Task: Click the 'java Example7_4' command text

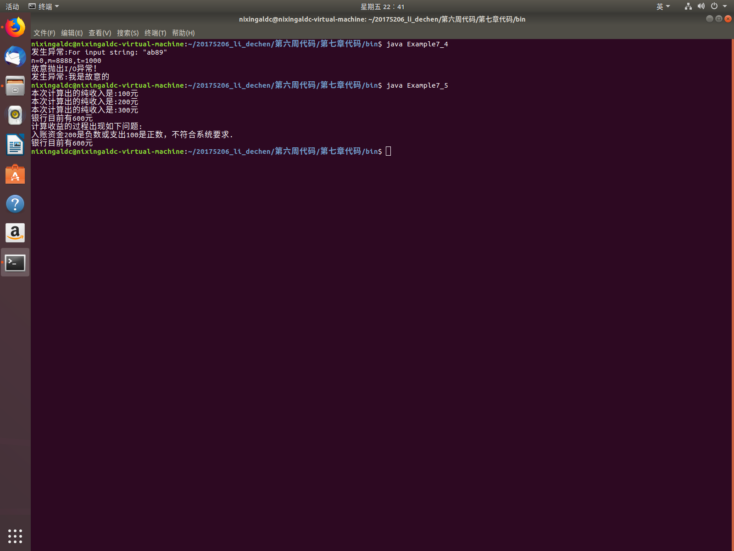Action: pos(417,44)
